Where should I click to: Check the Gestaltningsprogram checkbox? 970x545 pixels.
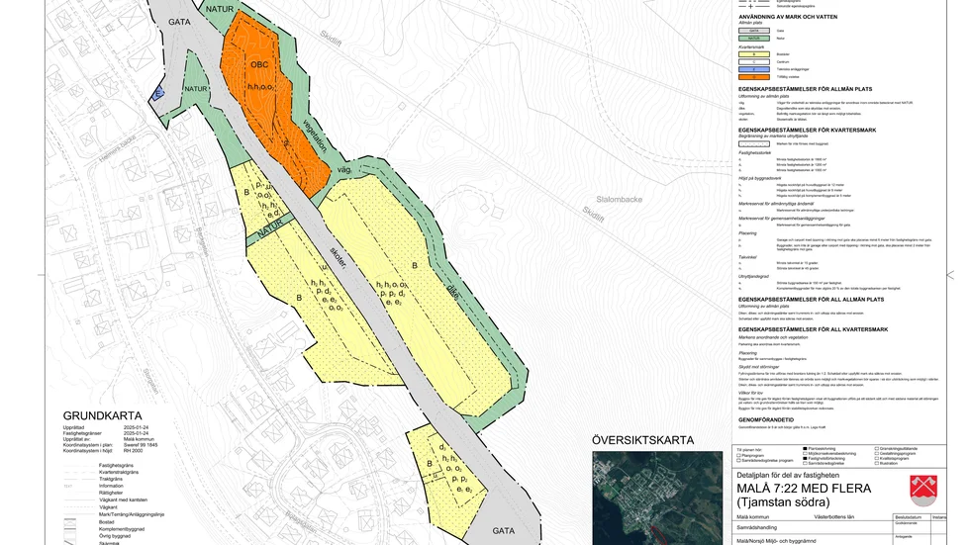(x=877, y=454)
